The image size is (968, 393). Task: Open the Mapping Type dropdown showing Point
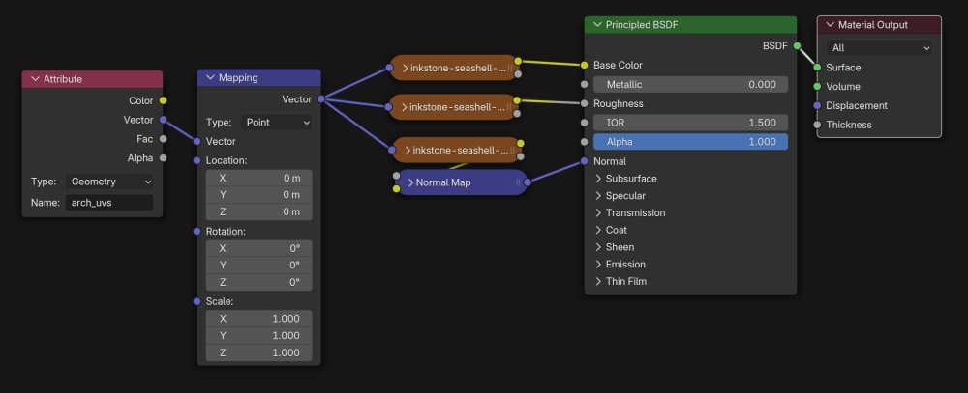[x=278, y=123]
